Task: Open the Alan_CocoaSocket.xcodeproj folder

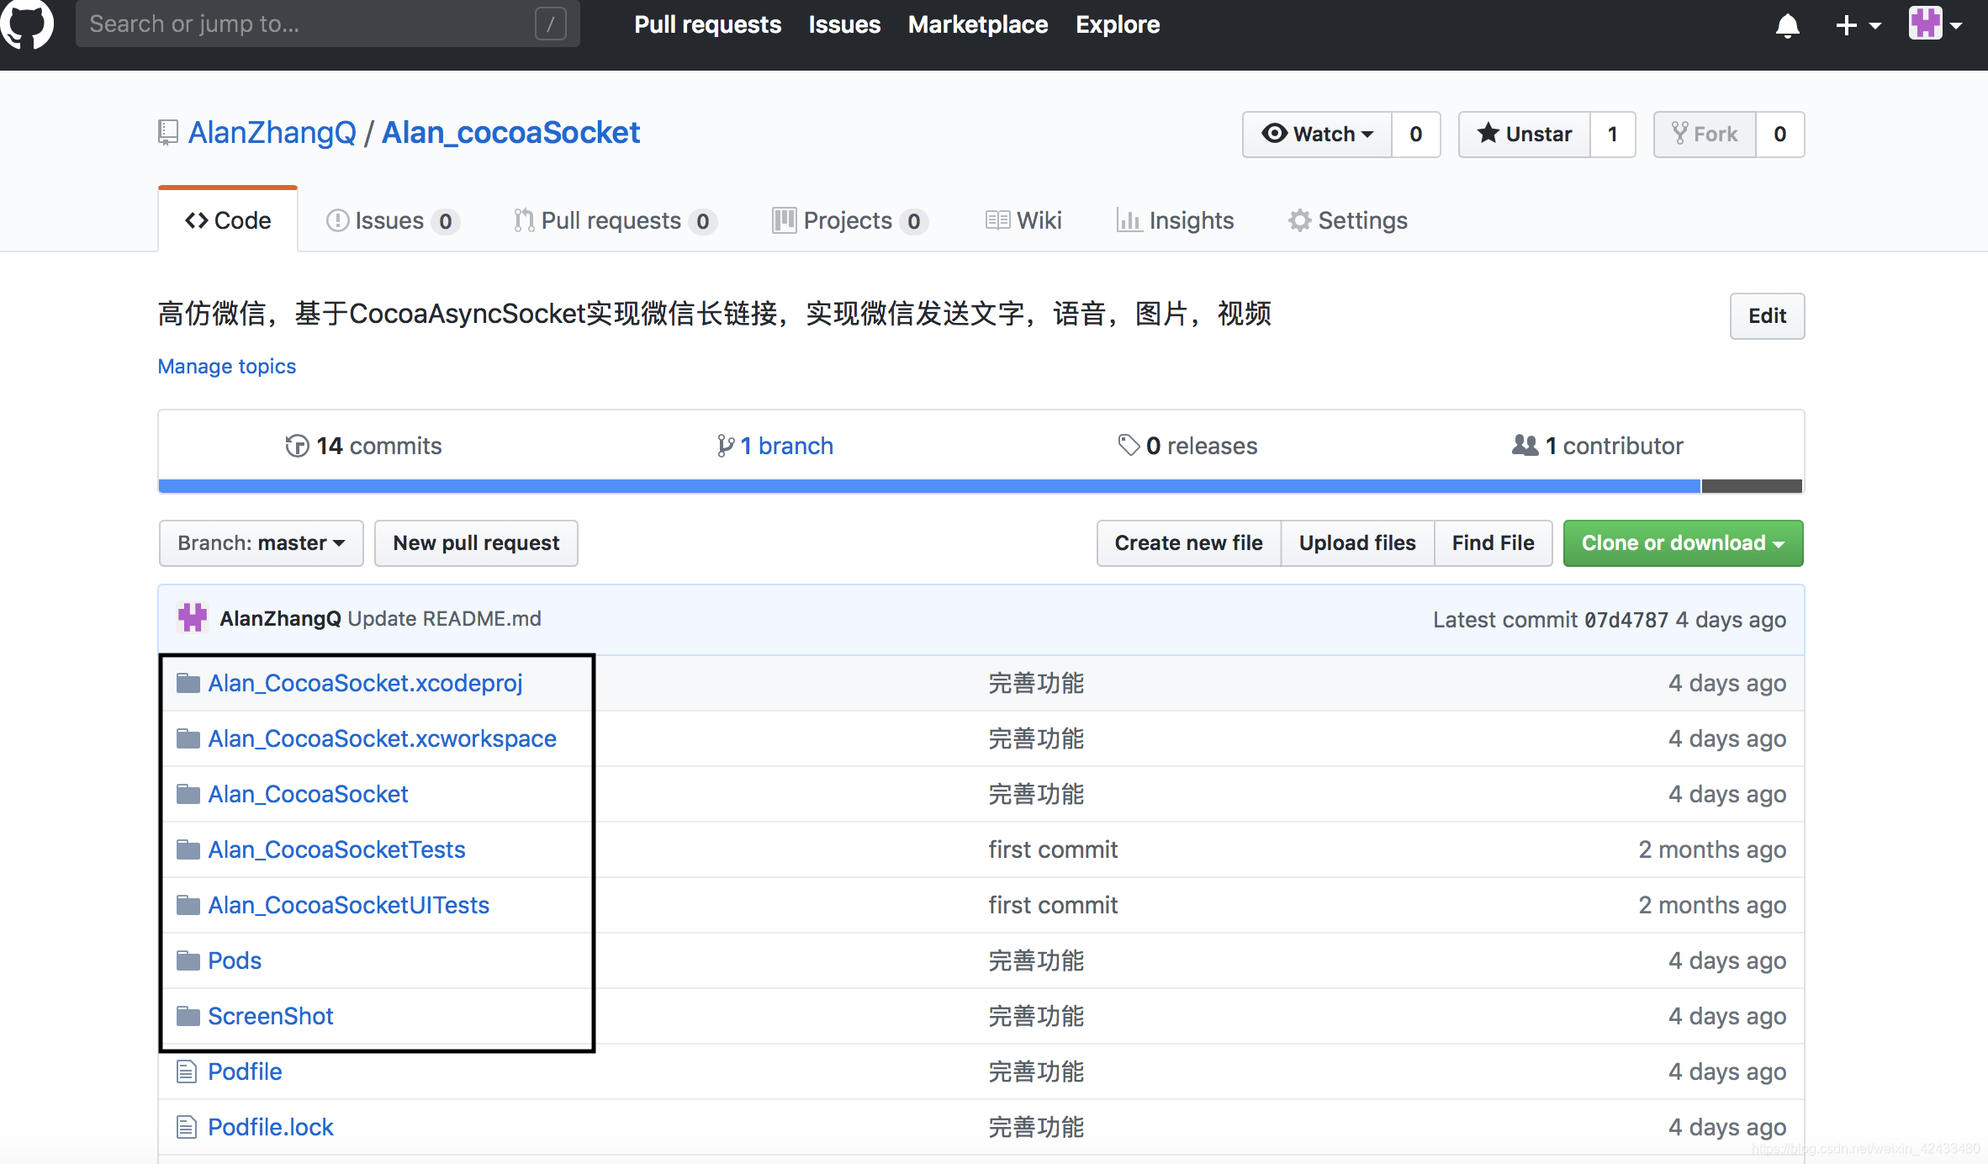Action: (365, 683)
